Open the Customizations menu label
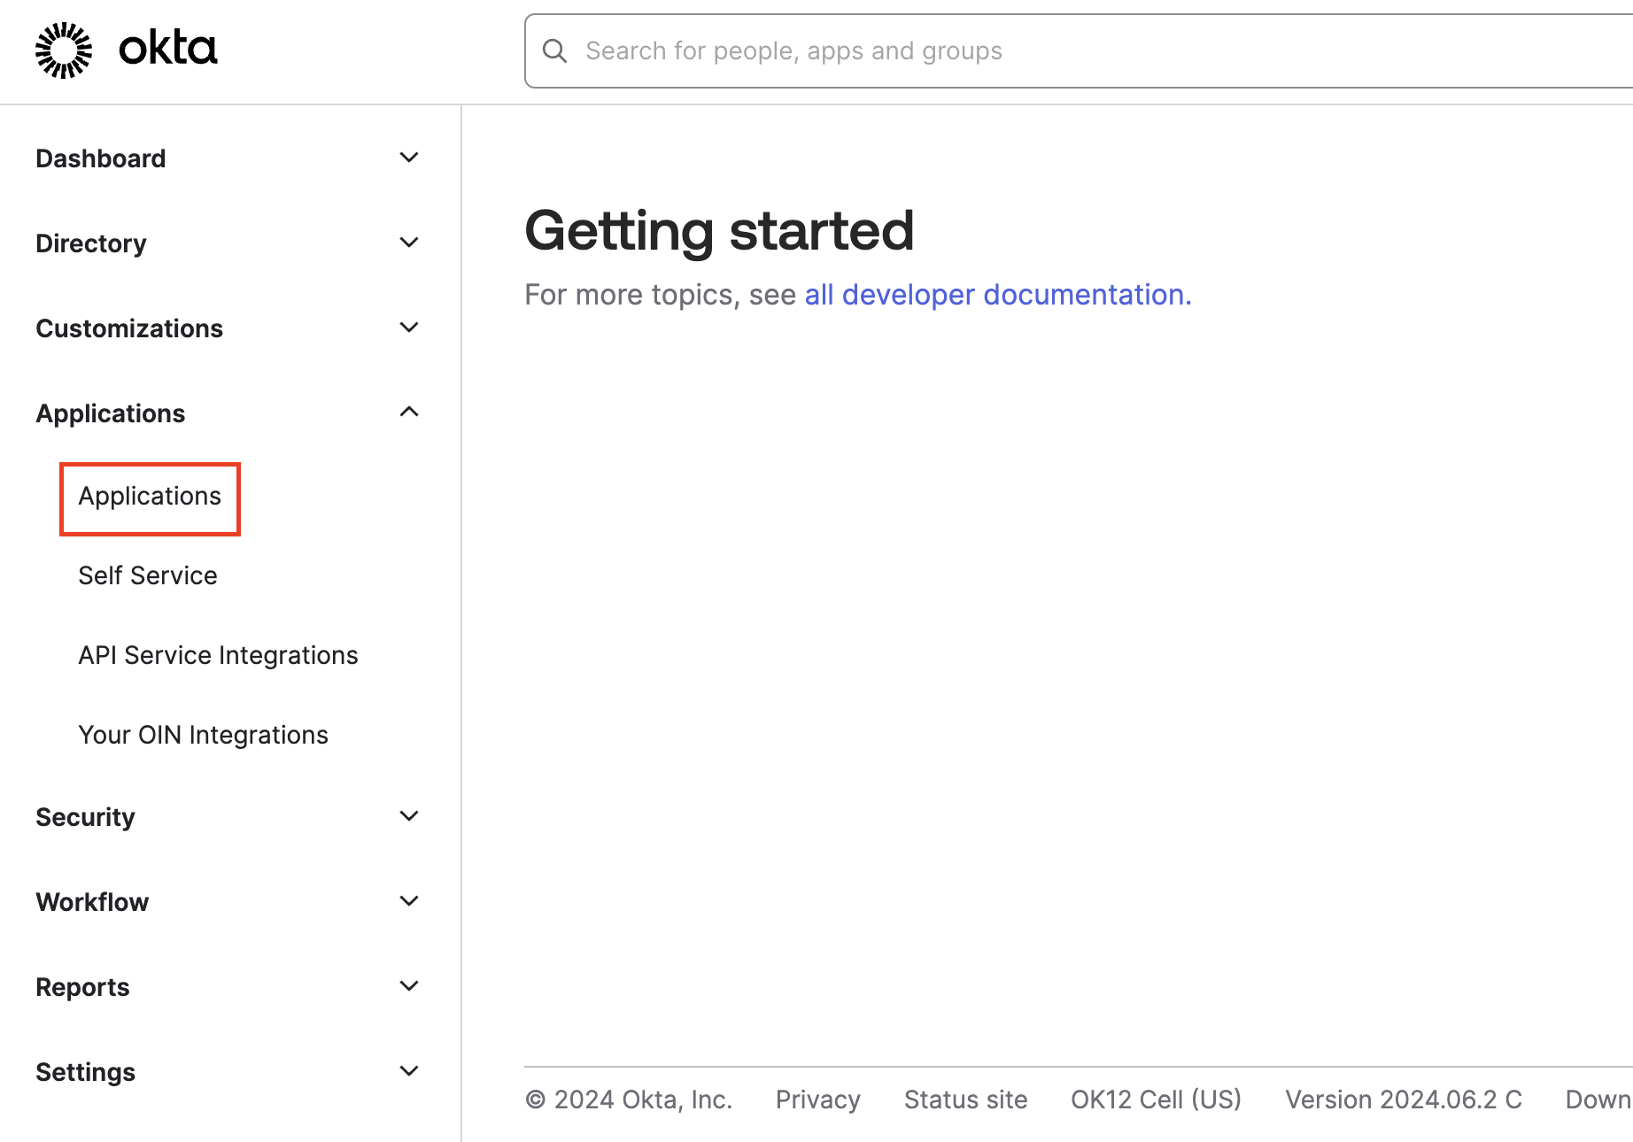1633x1142 pixels. (x=129, y=328)
